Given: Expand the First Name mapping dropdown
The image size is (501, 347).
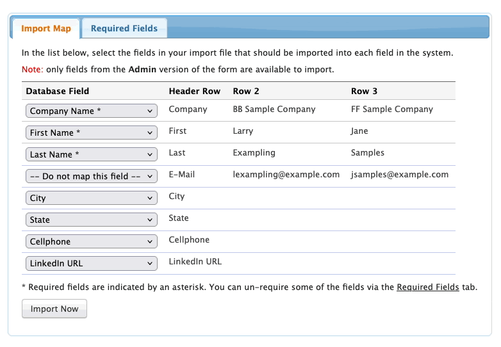Looking at the screenshot, I should click(x=92, y=133).
